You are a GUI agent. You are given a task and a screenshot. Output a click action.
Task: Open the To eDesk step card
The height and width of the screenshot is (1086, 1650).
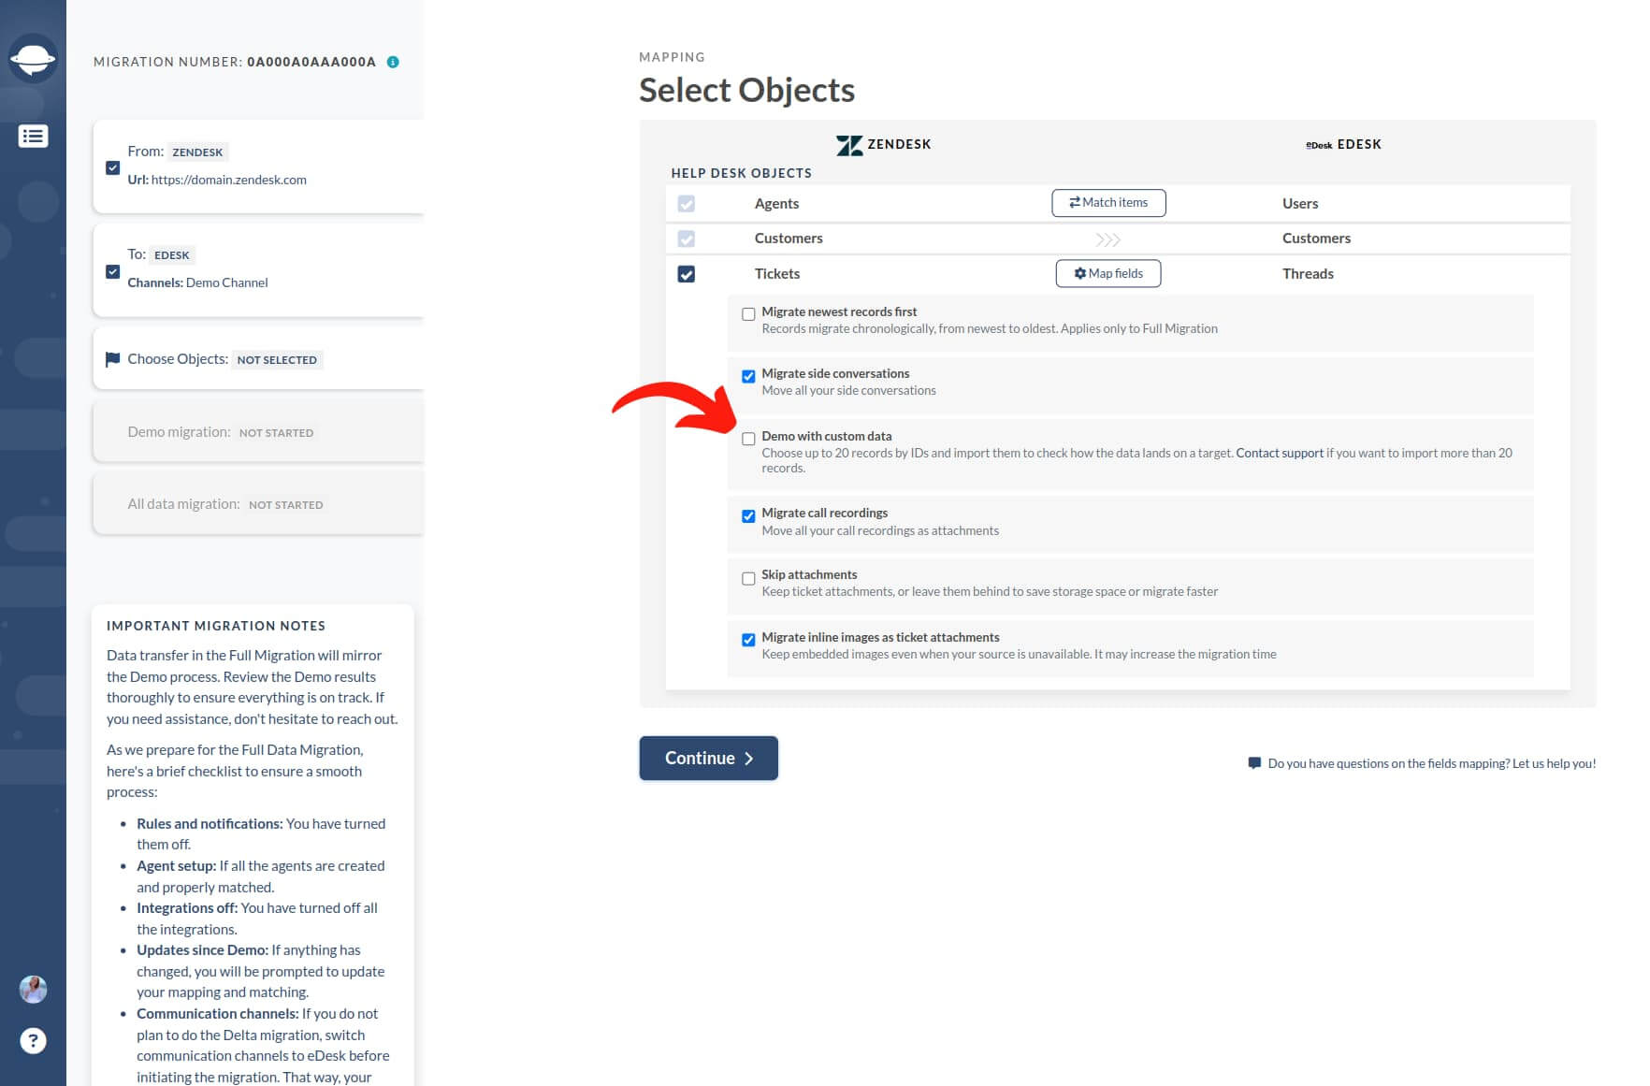[x=259, y=268]
